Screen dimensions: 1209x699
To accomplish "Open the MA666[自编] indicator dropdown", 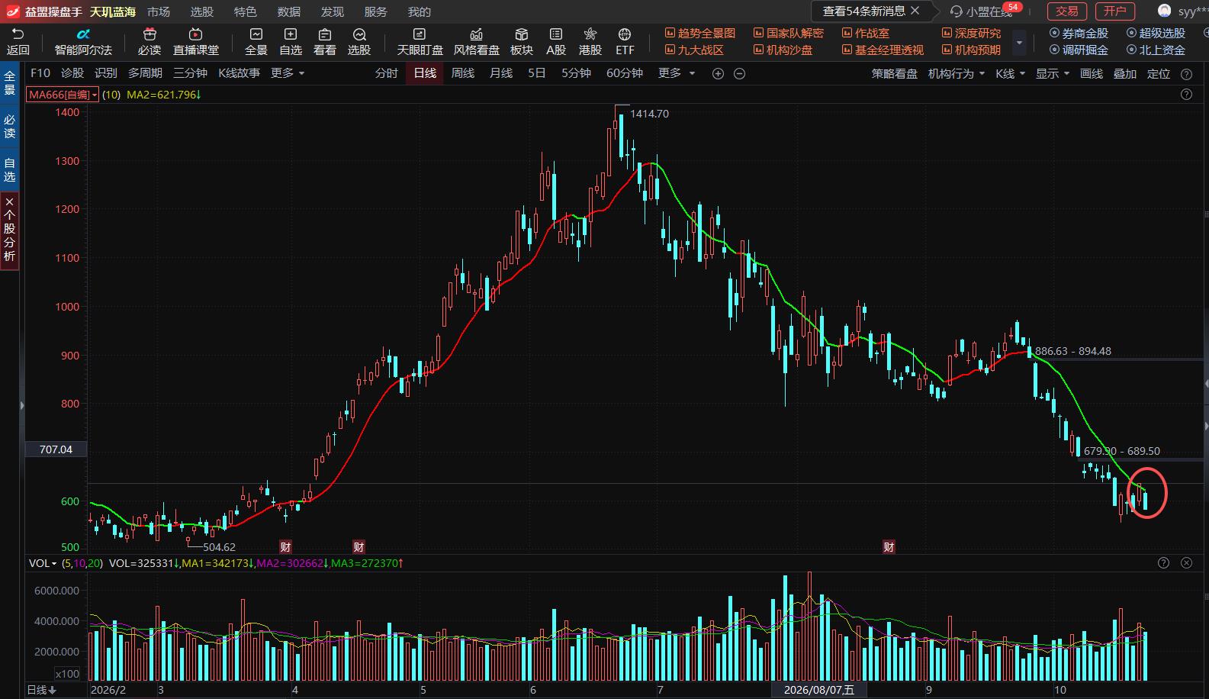I will [x=63, y=95].
